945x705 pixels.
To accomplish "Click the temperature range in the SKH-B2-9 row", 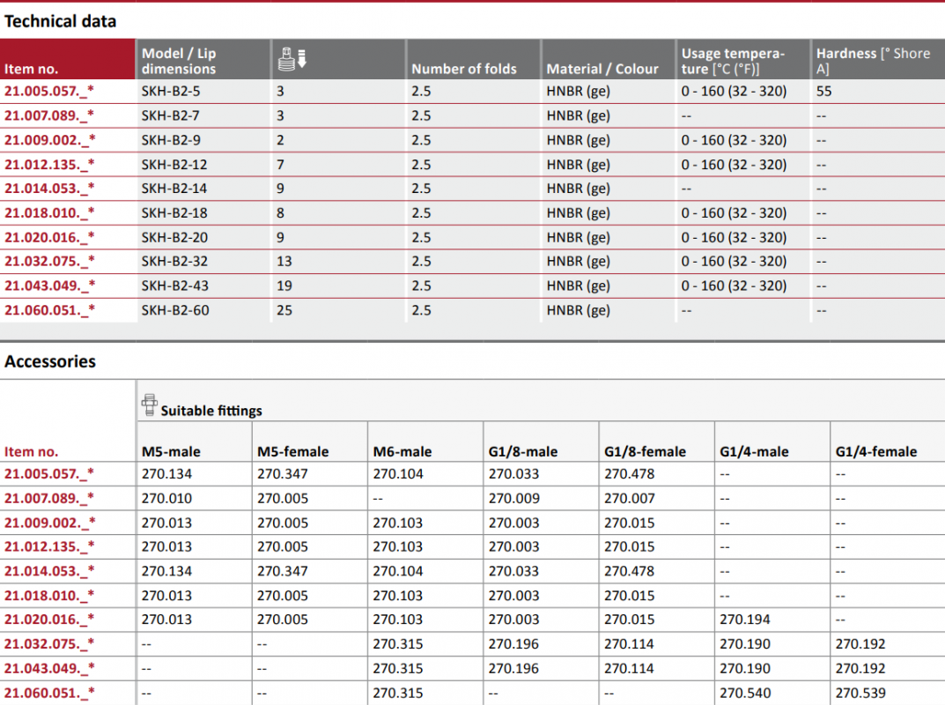I will pos(734,140).
